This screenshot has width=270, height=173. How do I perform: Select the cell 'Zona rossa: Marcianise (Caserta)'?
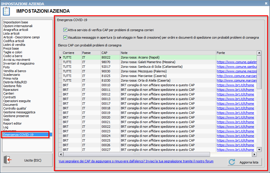[x=168, y=76]
